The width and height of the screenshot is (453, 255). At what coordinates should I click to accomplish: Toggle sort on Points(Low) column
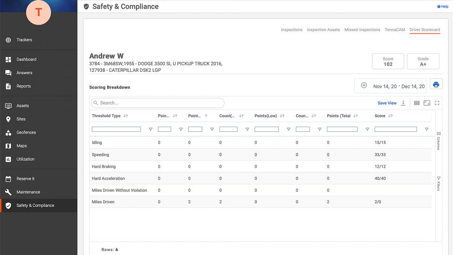point(282,116)
